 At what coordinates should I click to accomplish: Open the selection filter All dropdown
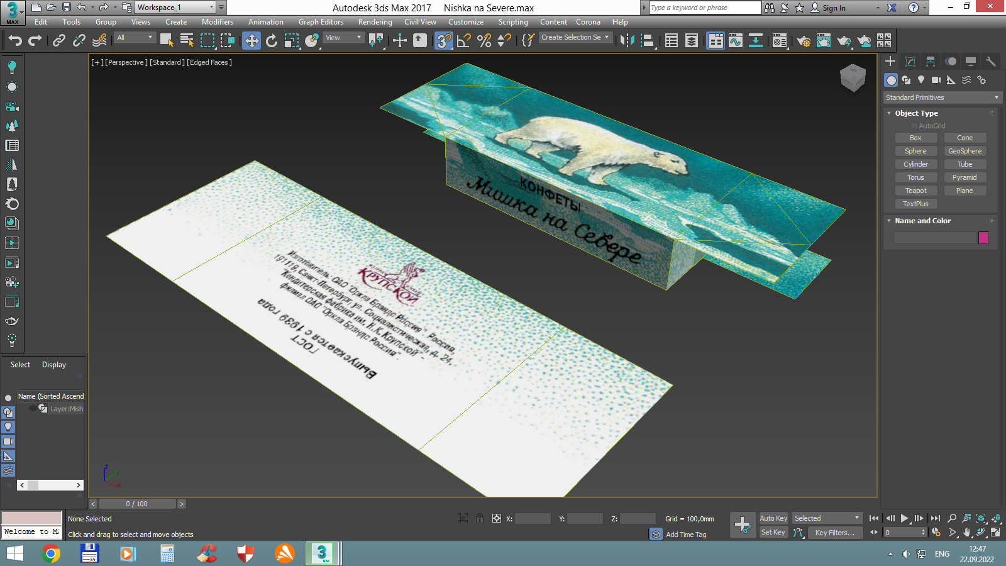click(x=135, y=38)
